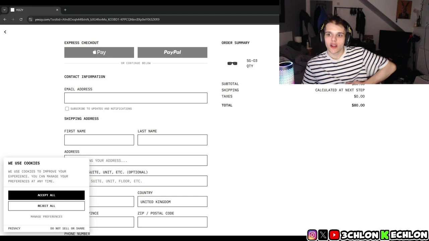Open the Privacy link in cookie banner
The image size is (429, 241).
(14, 228)
